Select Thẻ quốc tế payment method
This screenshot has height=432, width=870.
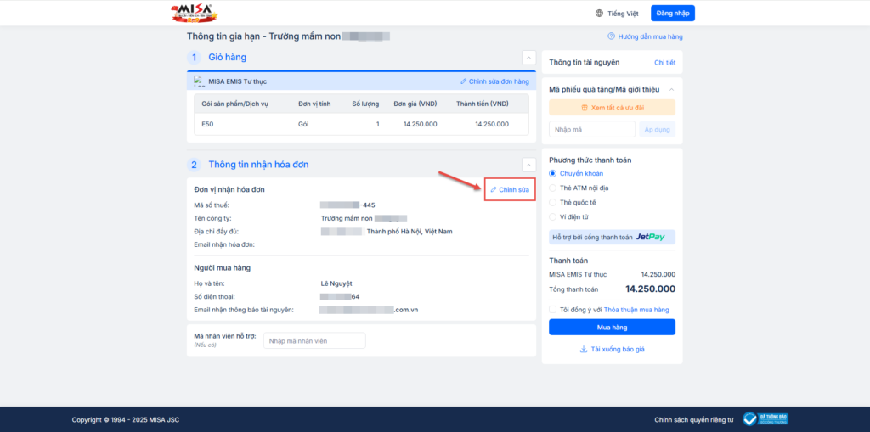pyautogui.click(x=552, y=202)
